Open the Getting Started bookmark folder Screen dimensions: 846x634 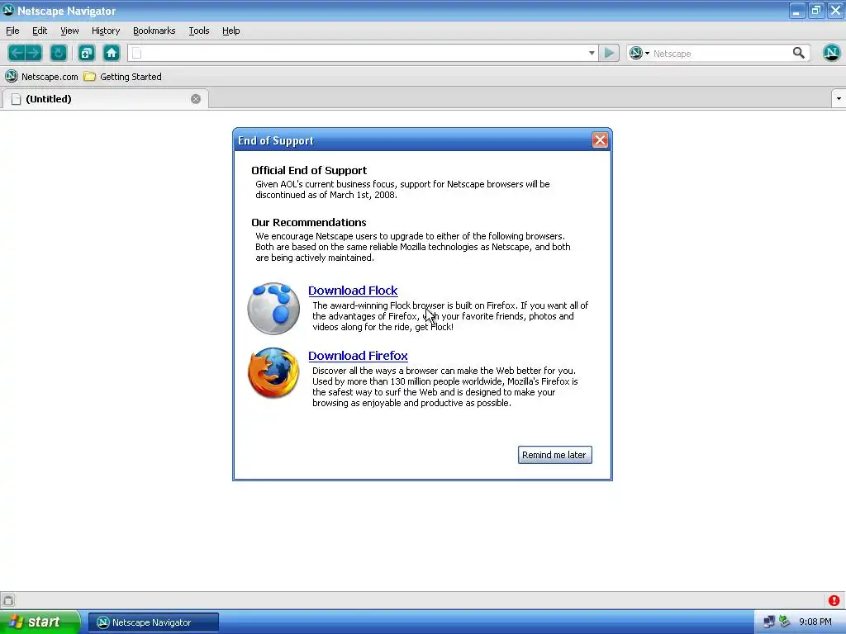click(x=123, y=77)
